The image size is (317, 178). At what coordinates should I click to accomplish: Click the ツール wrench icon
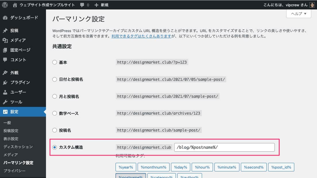(x=5, y=102)
